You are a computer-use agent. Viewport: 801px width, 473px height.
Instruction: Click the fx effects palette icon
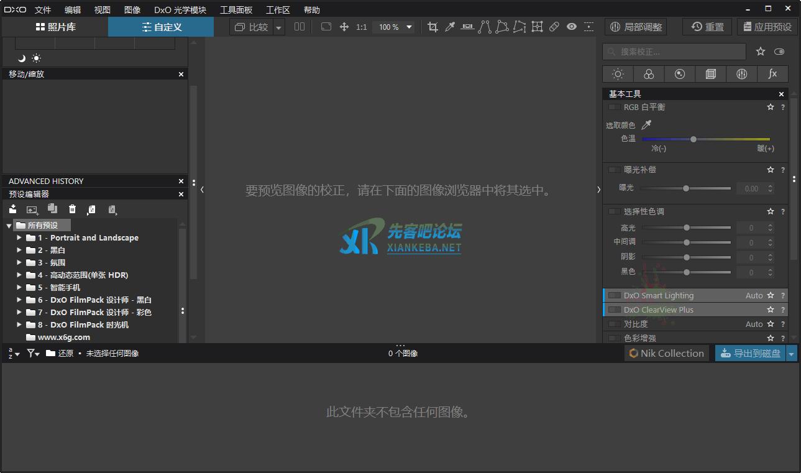coord(772,74)
